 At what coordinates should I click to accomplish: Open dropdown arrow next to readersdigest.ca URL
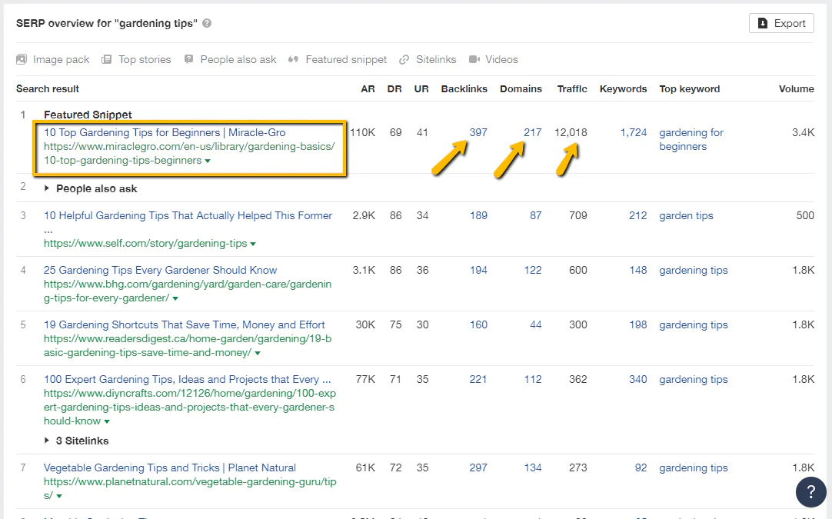click(x=258, y=354)
